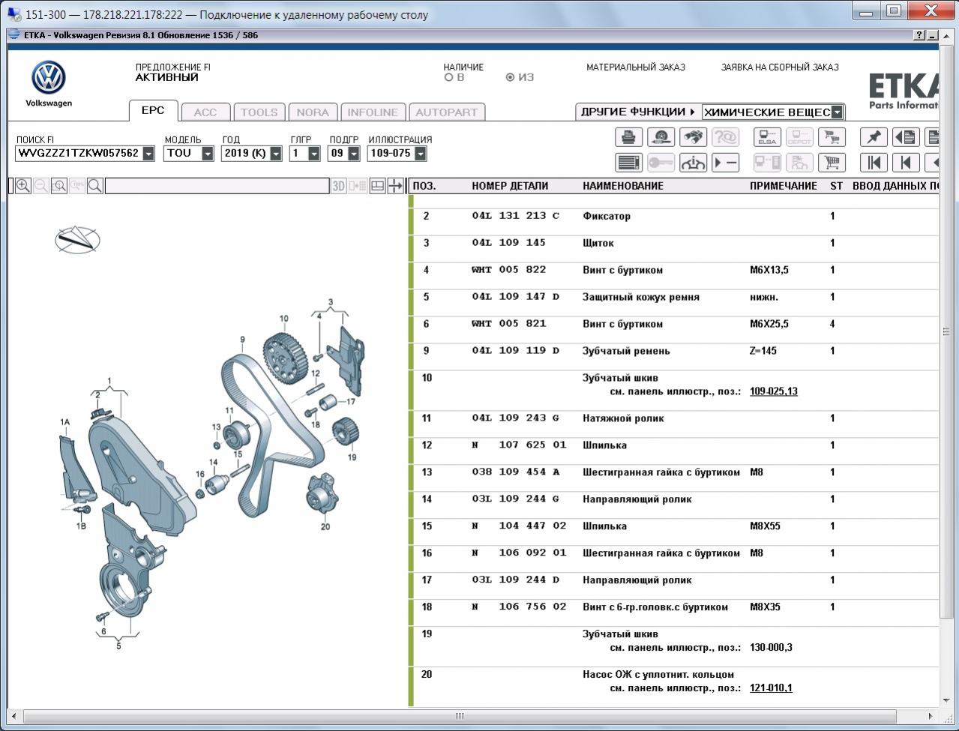959x731 pixels.
Task: Select the 'ИЗ' availability radio button
Action: point(510,77)
